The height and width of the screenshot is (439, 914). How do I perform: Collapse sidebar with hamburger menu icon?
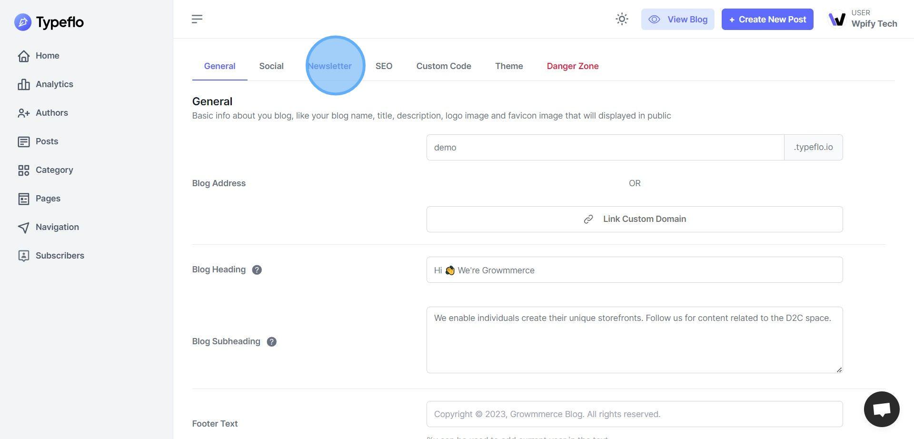(x=197, y=19)
